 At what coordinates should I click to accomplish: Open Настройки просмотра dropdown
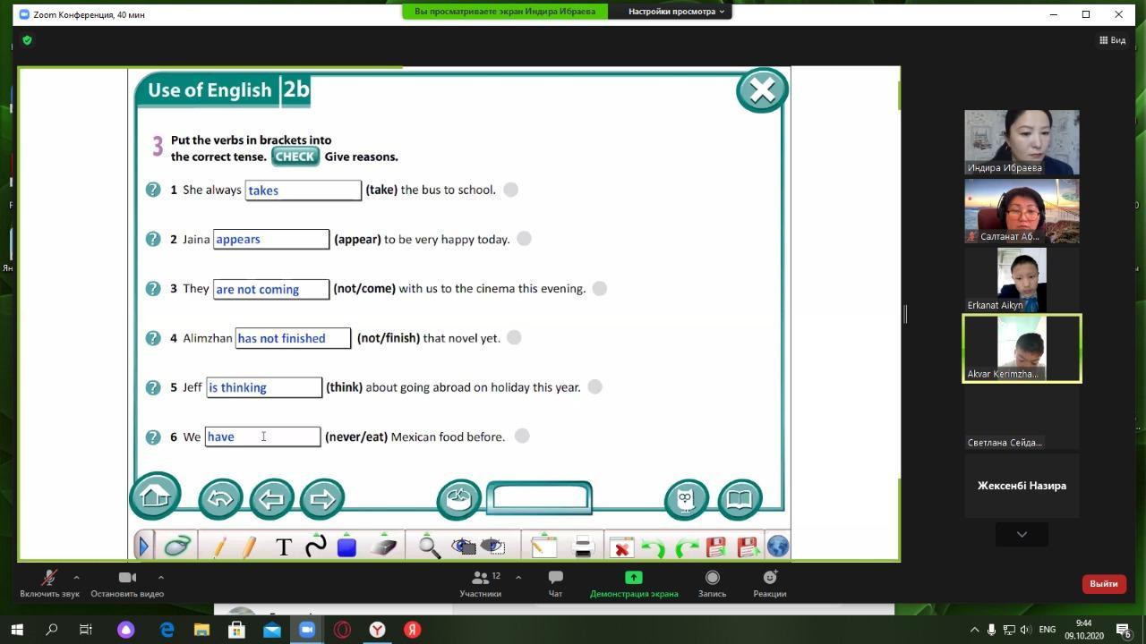pos(676,12)
